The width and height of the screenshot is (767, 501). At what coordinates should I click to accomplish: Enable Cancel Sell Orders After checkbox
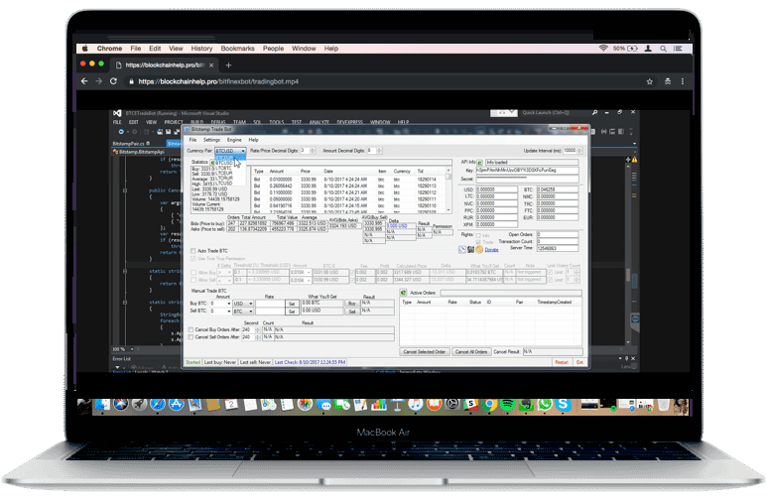(192, 337)
